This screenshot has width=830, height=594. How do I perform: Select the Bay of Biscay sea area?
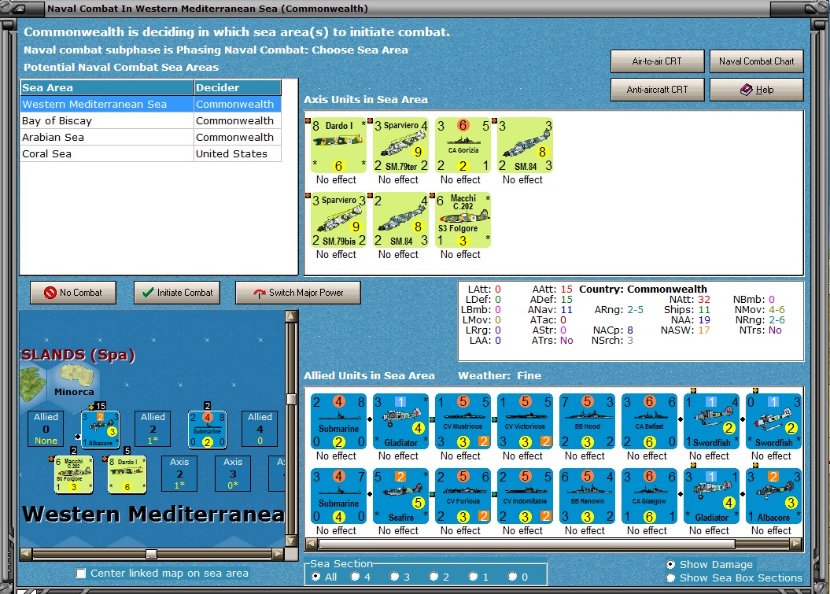click(150, 120)
